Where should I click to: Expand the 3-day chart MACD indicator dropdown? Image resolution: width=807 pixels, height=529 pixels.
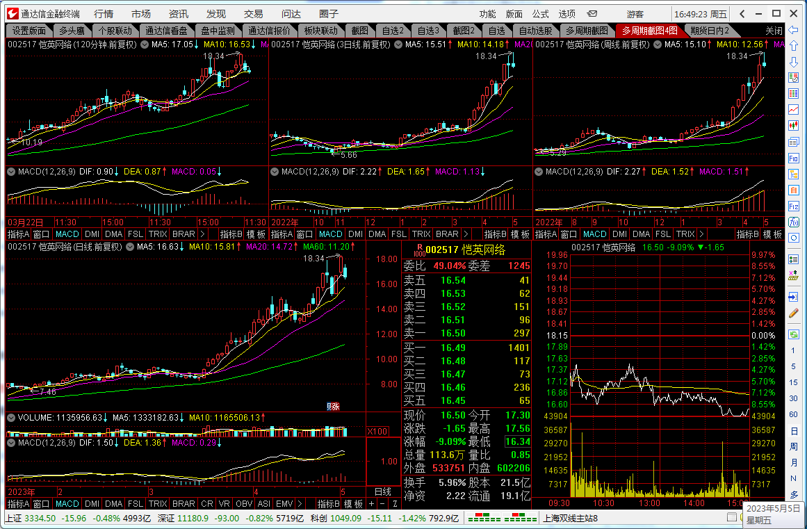pos(275,172)
